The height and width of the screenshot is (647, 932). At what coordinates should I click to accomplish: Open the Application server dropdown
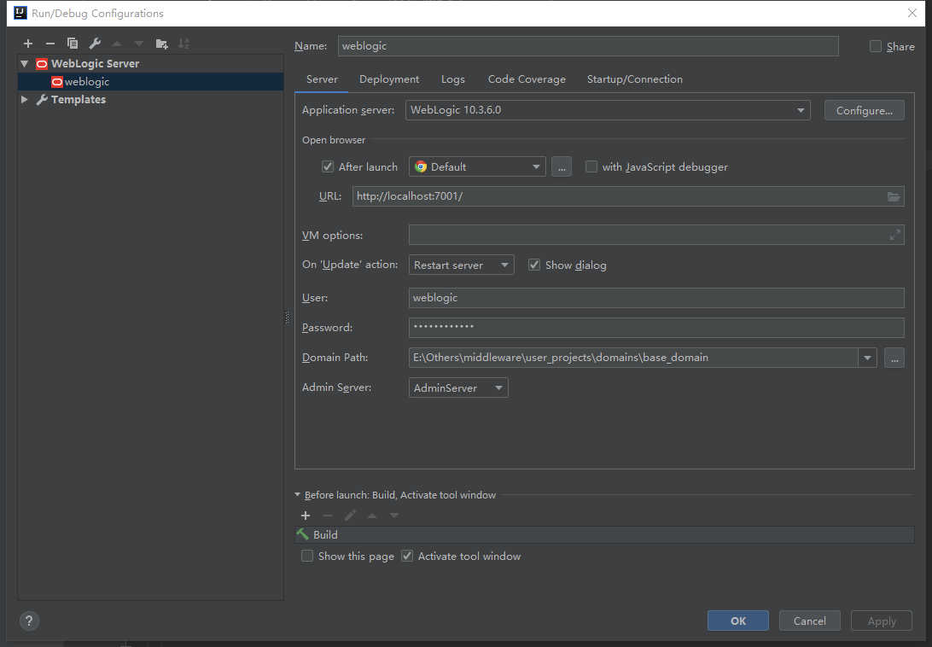coord(608,110)
